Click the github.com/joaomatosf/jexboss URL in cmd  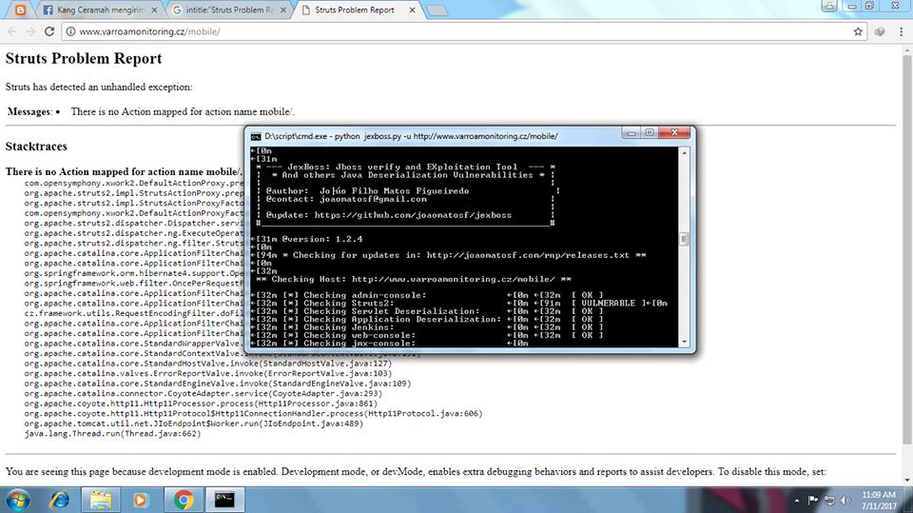(413, 215)
